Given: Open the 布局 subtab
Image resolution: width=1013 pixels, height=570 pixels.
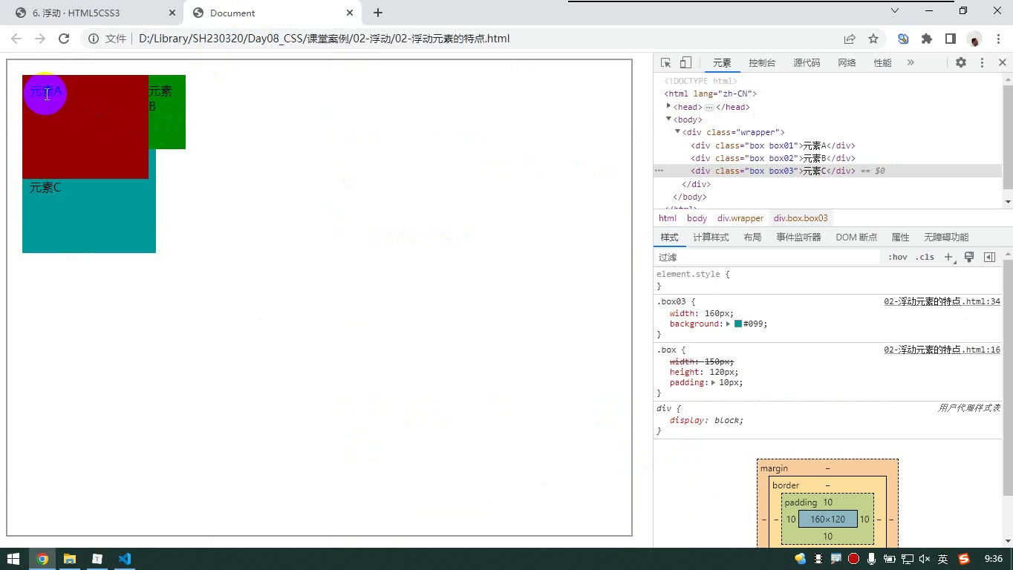Looking at the screenshot, I should pos(752,237).
